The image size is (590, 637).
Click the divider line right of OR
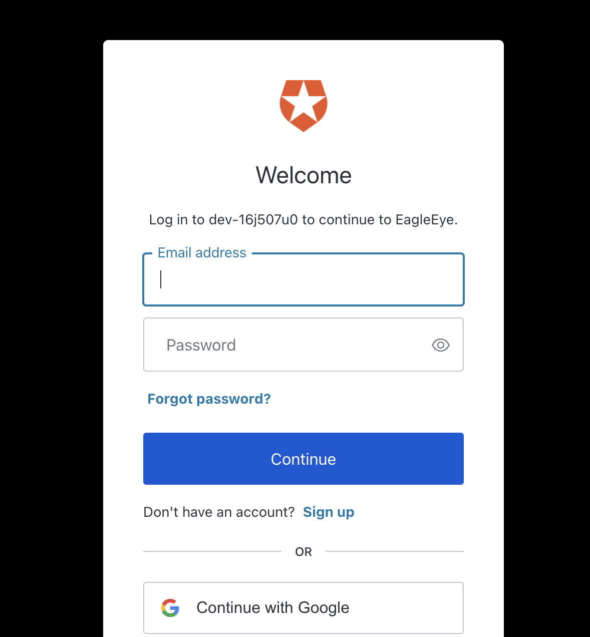point(395,551)
